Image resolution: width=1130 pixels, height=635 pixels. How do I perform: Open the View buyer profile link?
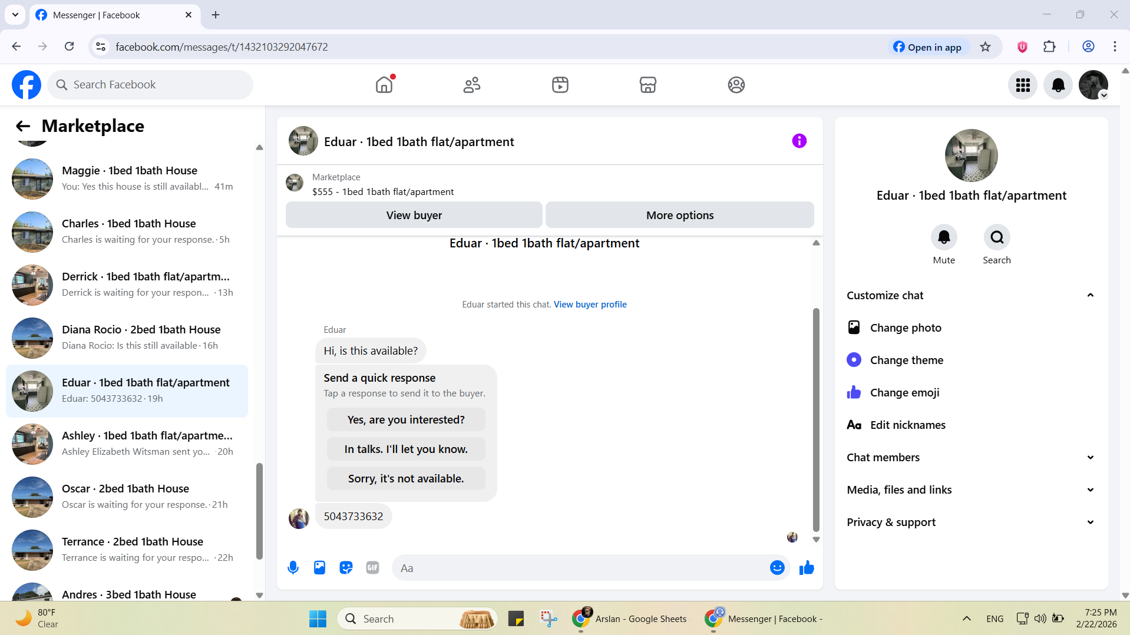coord(590,305)
